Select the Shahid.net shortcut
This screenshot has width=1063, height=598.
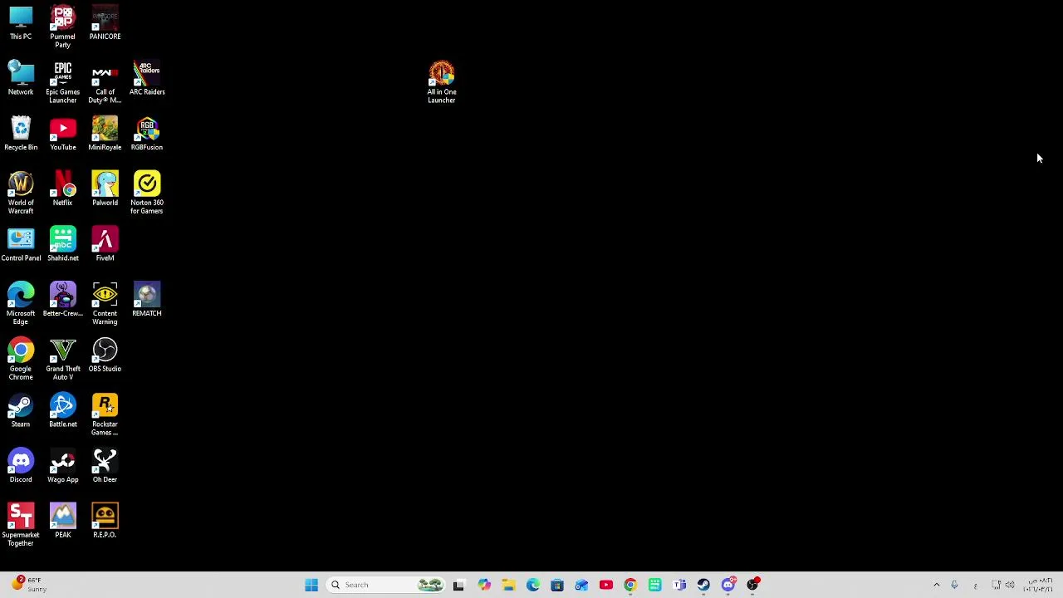point(62,245)
